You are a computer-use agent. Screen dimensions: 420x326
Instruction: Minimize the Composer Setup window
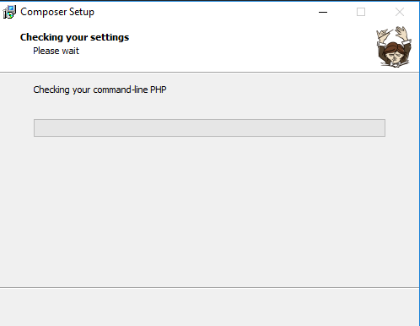point(323,12)
